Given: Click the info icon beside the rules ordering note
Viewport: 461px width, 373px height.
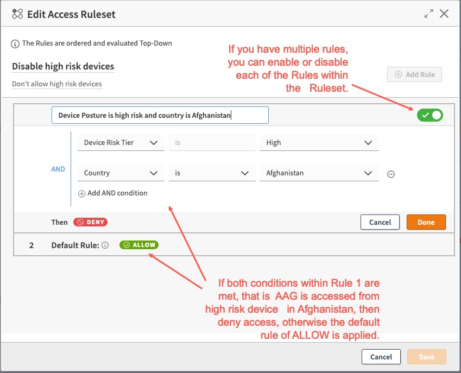Looking at the screenshot, I should pos(16,43).
